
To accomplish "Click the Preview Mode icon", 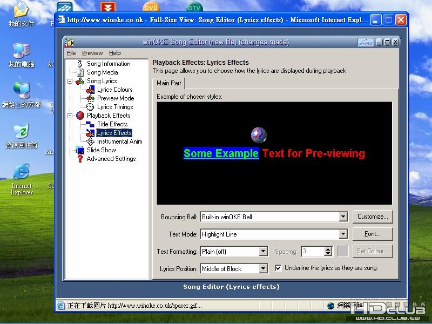I will (90, 98).
